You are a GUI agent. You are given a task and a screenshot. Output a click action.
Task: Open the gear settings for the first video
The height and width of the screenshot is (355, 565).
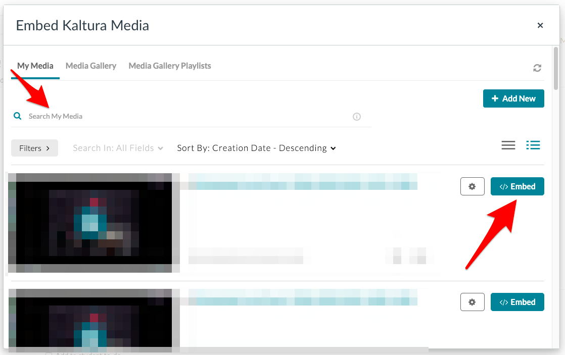coord(472,186)
